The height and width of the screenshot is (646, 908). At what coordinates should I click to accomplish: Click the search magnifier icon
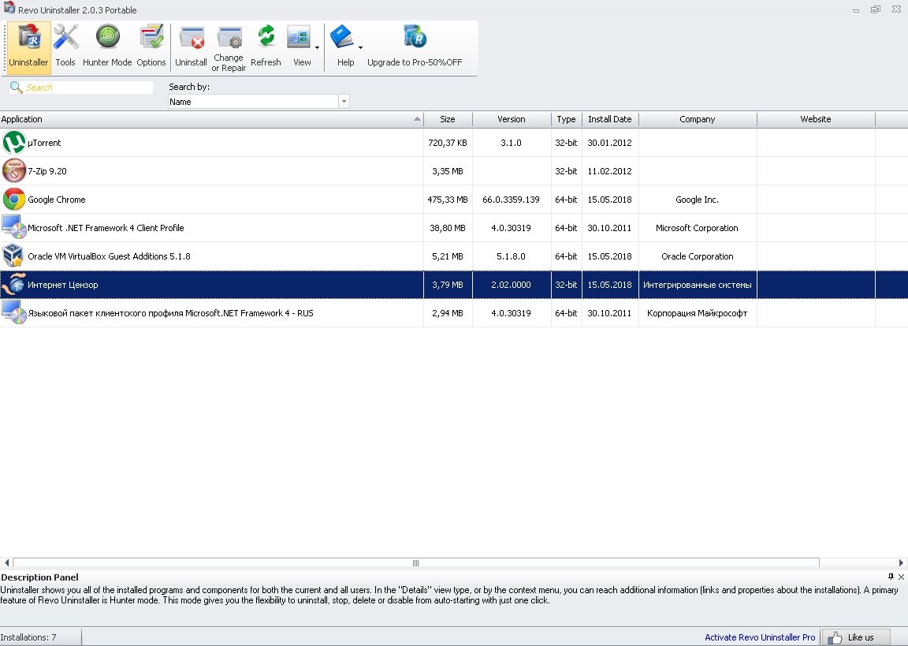tap(17, 87)
